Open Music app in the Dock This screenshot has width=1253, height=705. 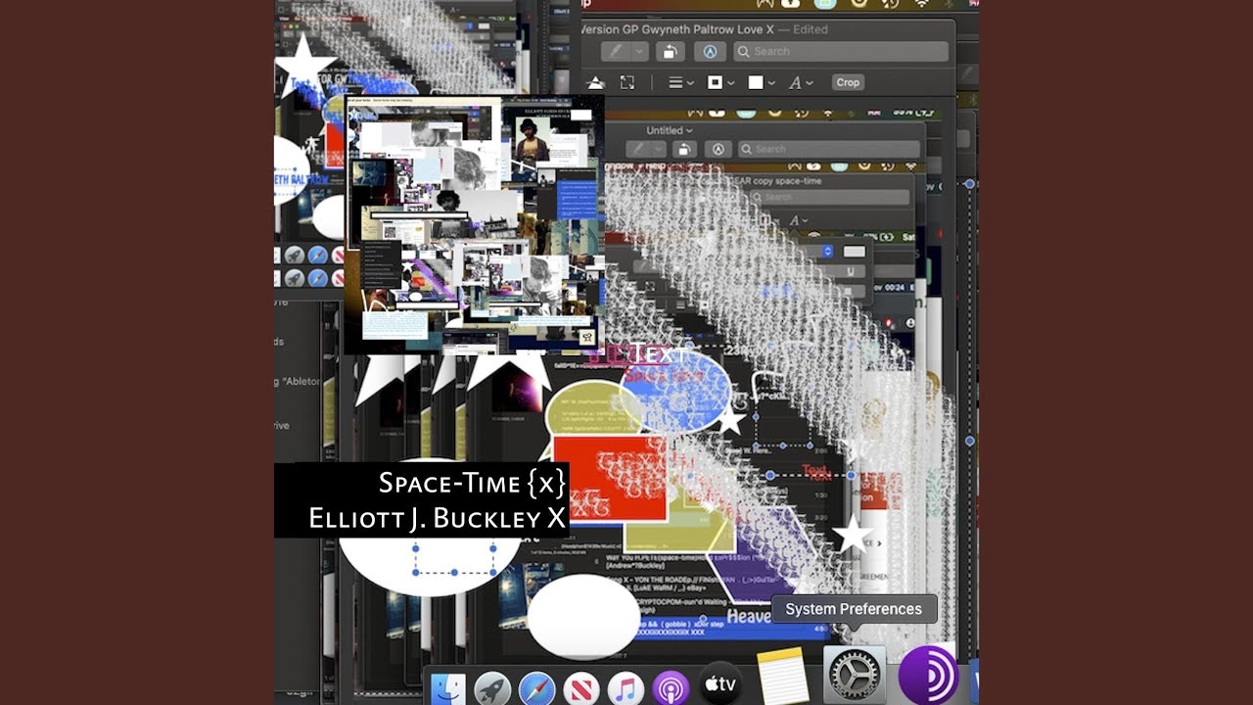point(626,689)
